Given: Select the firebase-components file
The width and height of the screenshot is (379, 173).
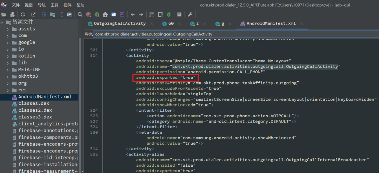Looking at the screenshot, I should (48, 138).
